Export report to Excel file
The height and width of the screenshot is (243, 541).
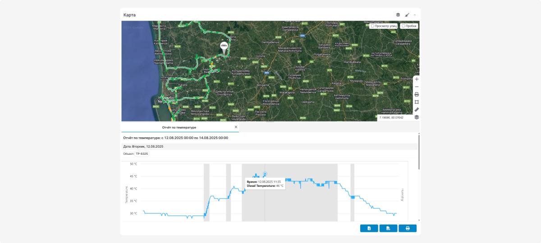369,228
